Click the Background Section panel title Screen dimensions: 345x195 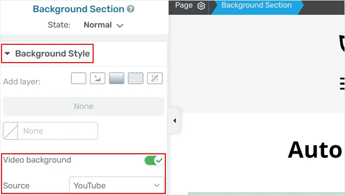click(78, 9)
